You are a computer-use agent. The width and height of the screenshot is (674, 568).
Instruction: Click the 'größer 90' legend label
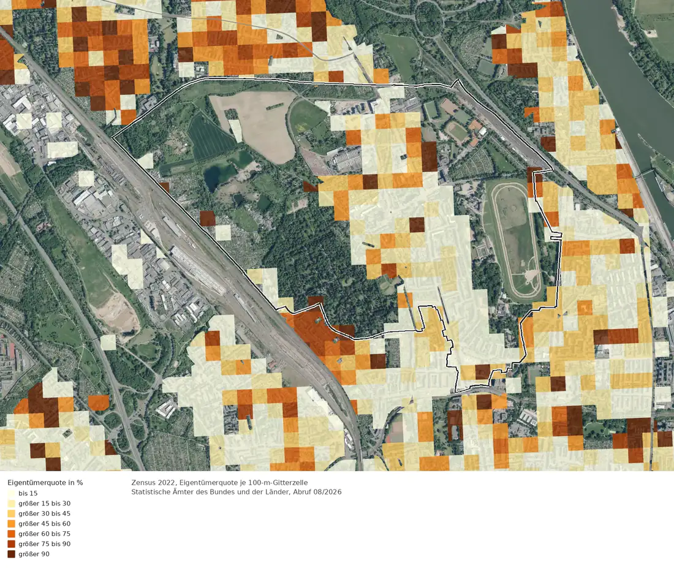[x=34, y=554]
